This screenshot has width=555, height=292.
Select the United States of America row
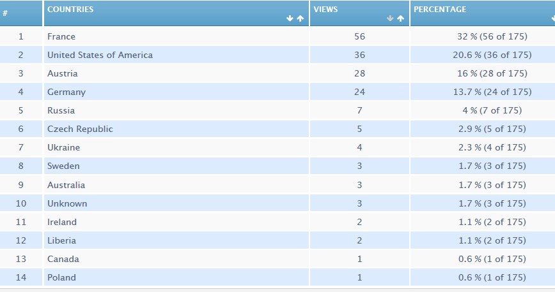click(100, 55)
